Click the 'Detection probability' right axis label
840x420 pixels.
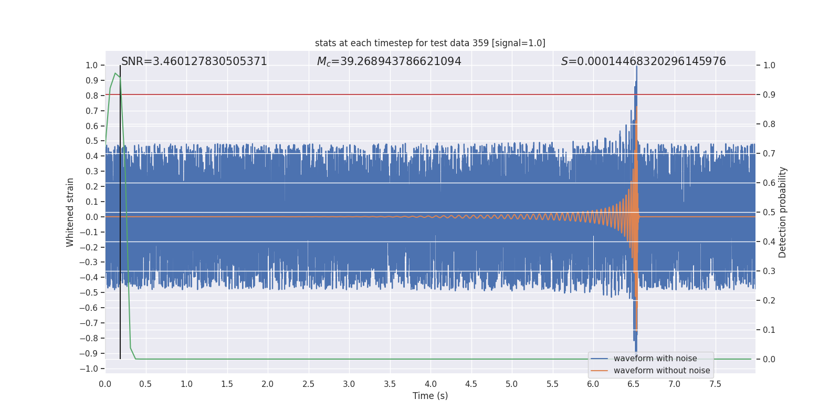pyautogui.click(x=782, y=212)
